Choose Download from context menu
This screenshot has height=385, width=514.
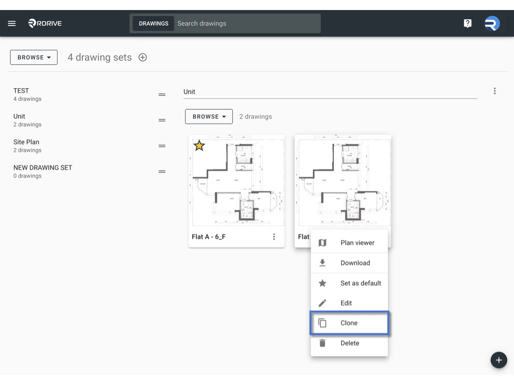tap(349, 263)
